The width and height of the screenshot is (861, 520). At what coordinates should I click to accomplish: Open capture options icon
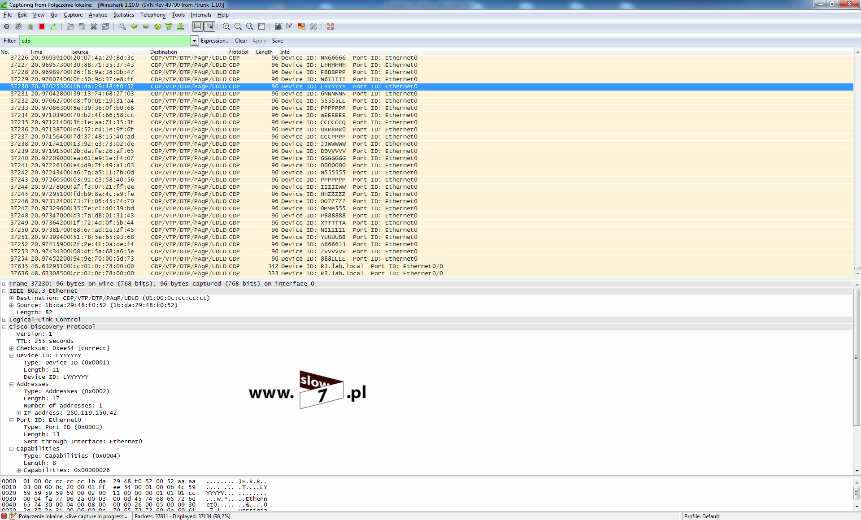(x=18, y=26)
